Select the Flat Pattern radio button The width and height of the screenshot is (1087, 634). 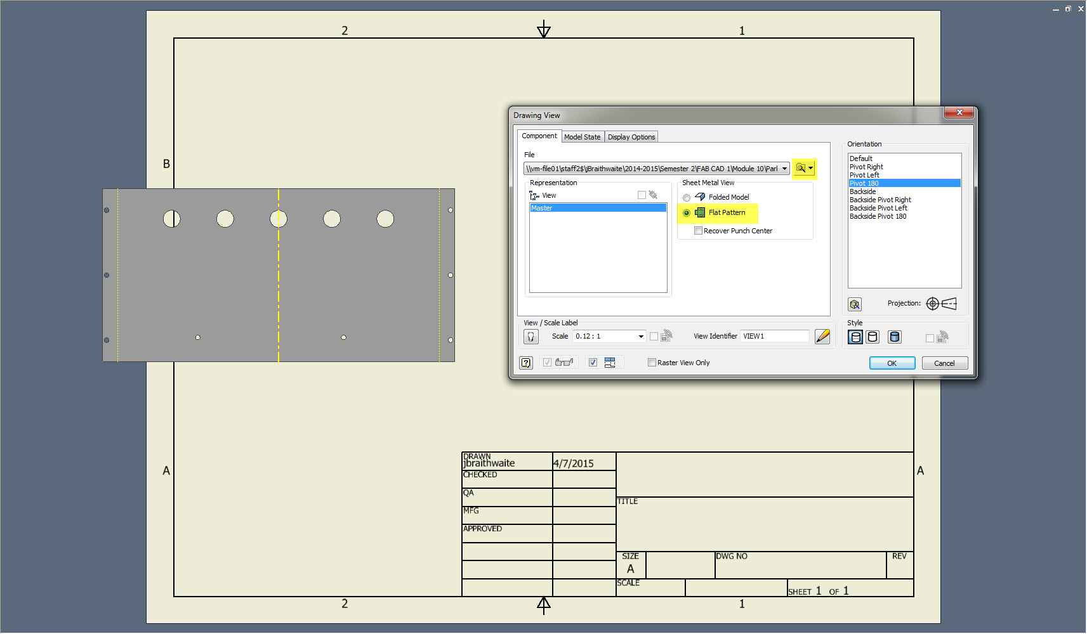point(687,213)
